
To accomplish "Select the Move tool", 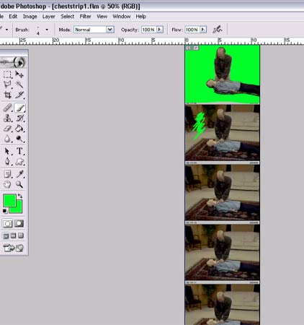I will coord(19,74).
